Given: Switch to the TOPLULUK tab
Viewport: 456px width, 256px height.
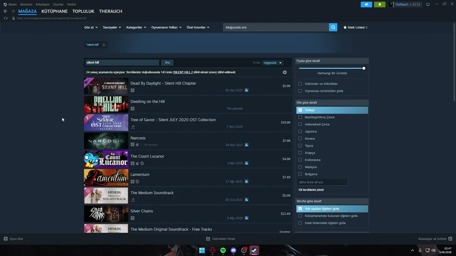Looking at the screenshot, I should point(83,11).
